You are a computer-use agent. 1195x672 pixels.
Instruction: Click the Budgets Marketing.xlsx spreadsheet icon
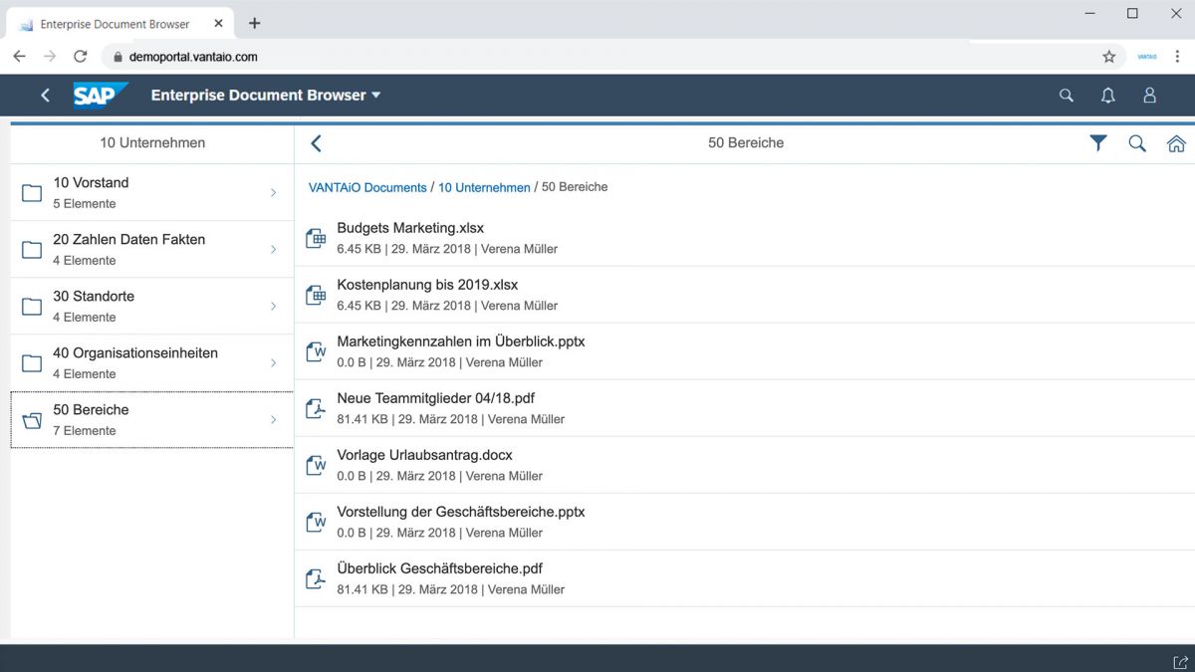coord(316,238)
